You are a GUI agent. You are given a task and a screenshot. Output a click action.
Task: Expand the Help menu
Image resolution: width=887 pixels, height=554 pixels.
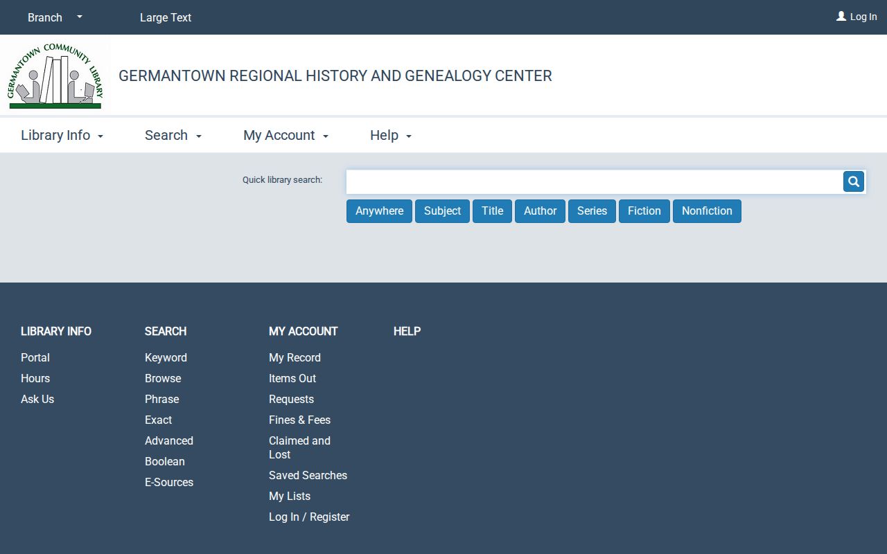(x=391, y=135)
